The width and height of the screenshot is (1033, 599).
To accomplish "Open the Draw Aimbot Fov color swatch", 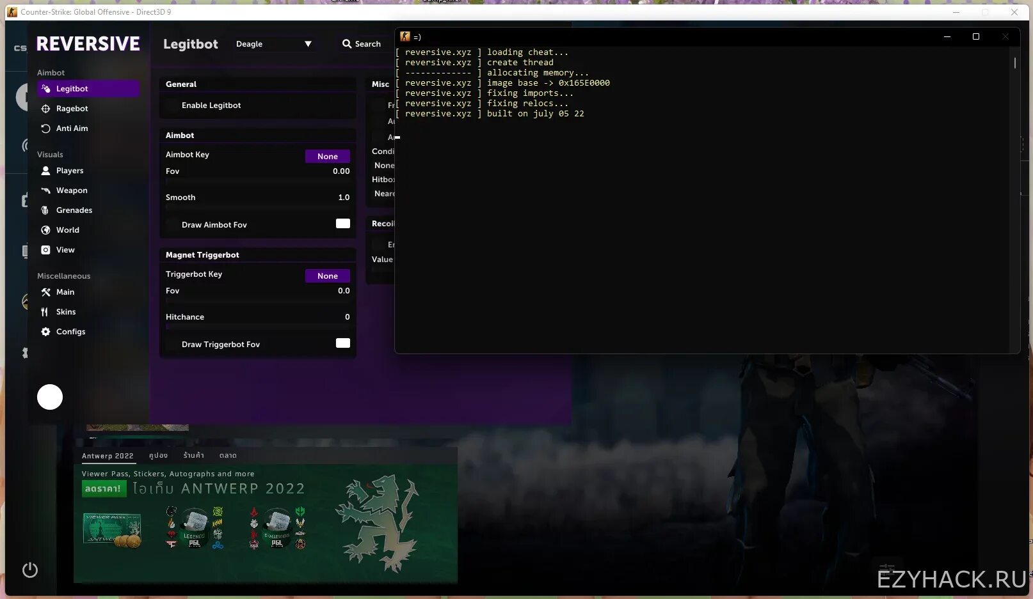I will (343, 223).
